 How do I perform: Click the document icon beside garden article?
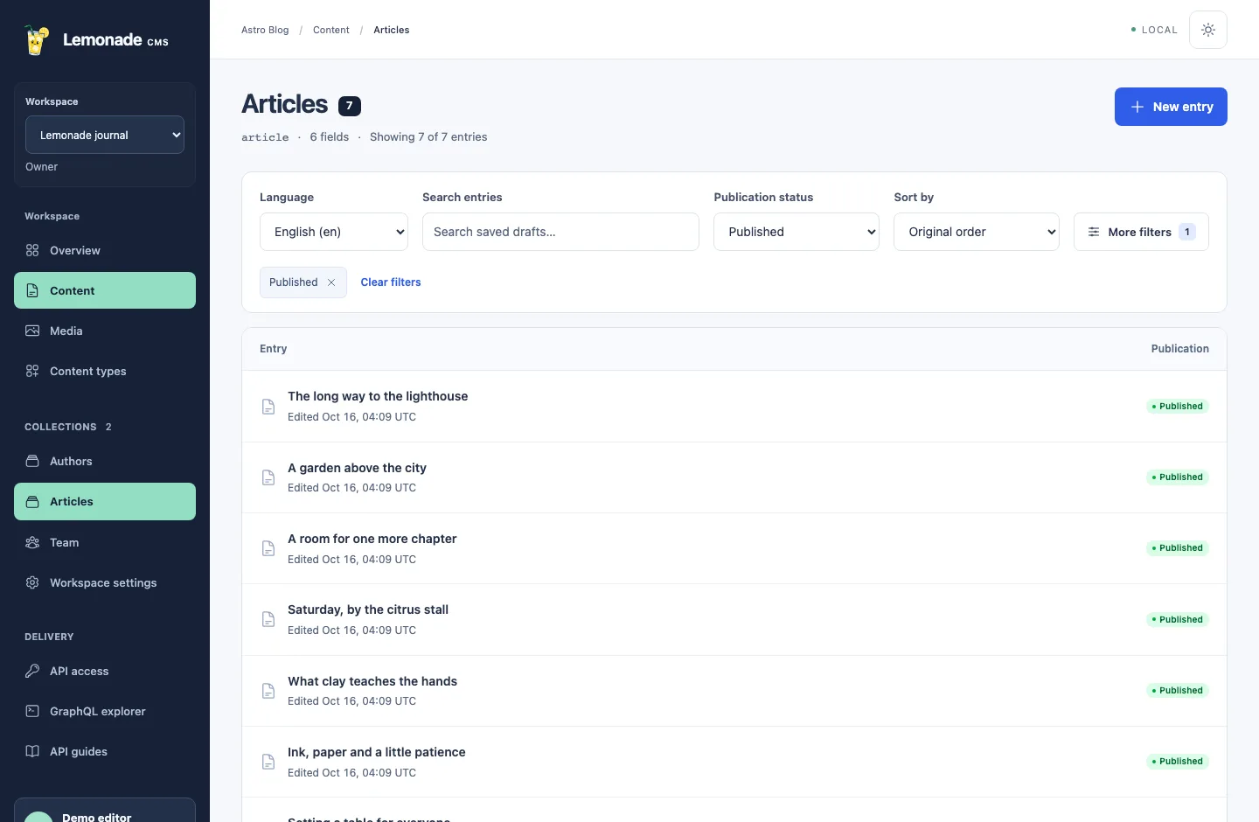pyautogui.click(x=268, y=477)
